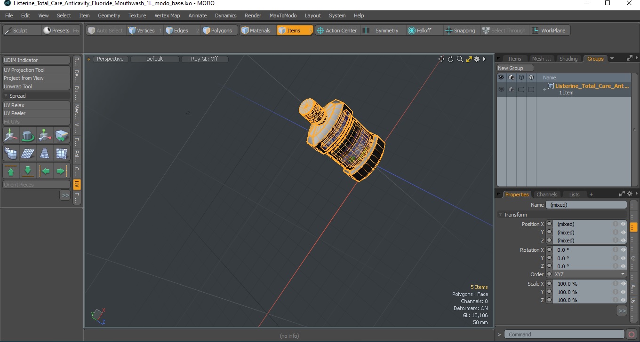The height and width of the screenshot is (342, 640).
Task: Switch to Polygons selection mode
Action: coord(220,31)
